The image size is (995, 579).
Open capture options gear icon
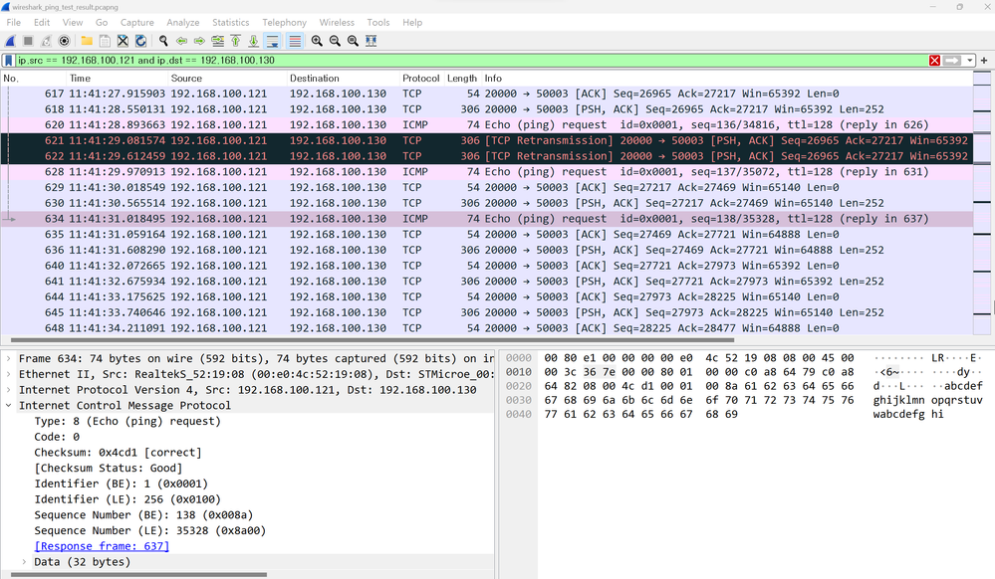pos(65,41)
